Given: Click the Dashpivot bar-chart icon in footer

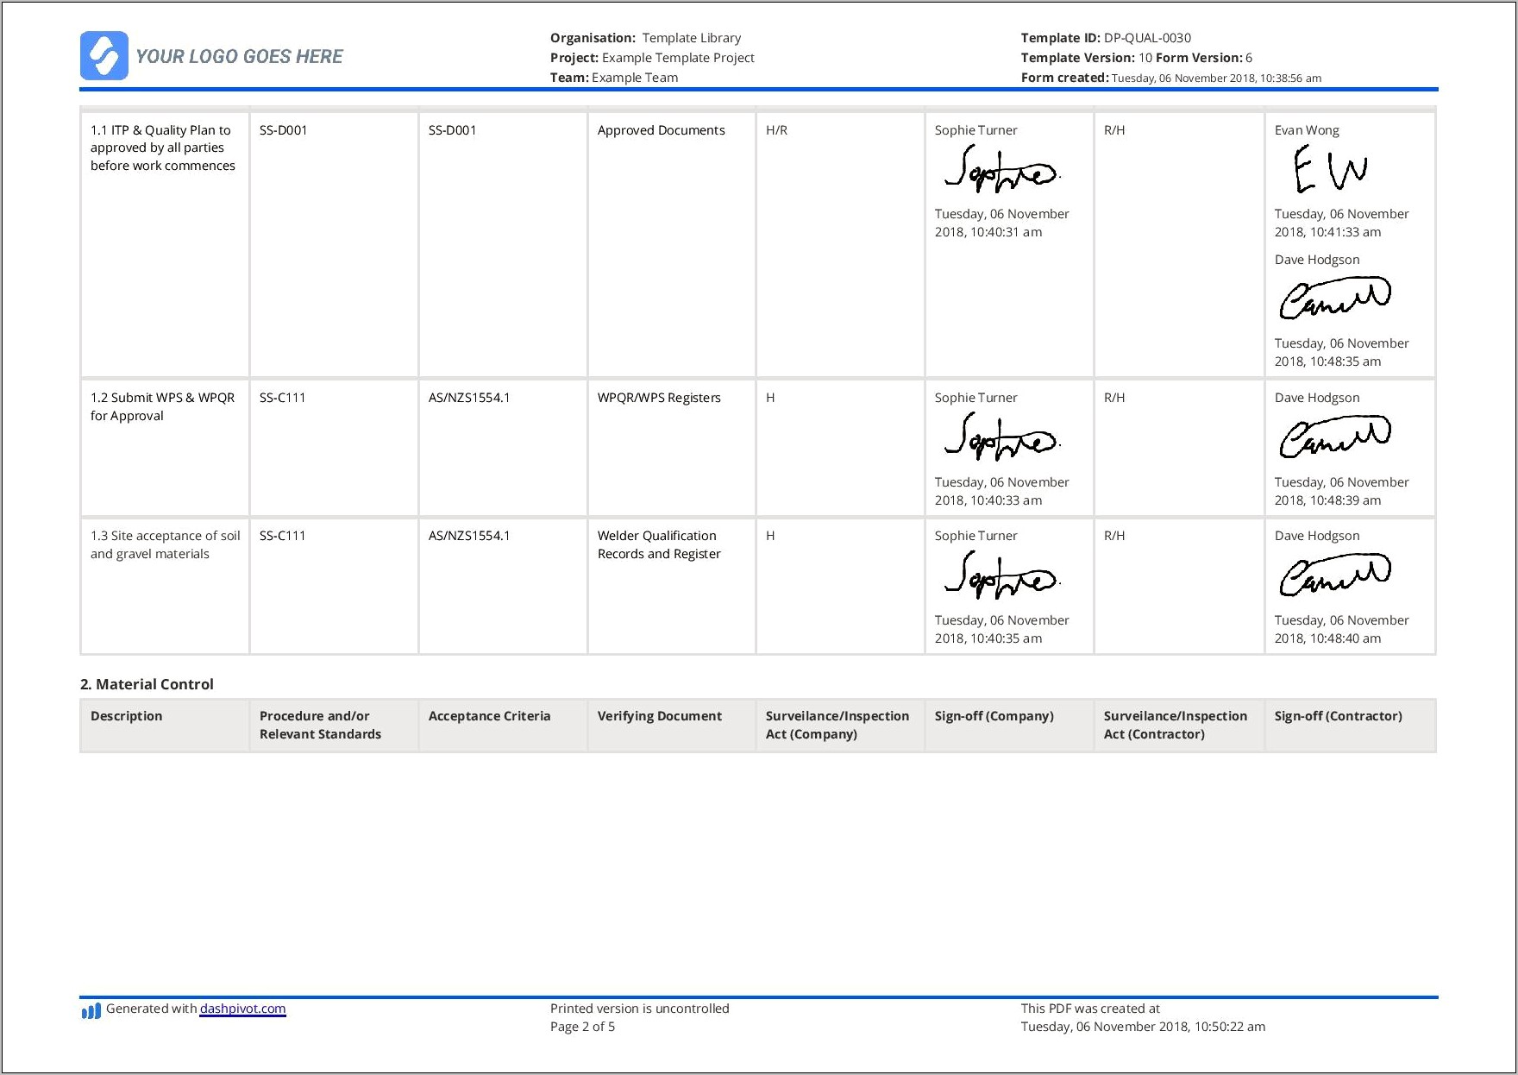Looking at the screenshot, I should coord(91,1010).
